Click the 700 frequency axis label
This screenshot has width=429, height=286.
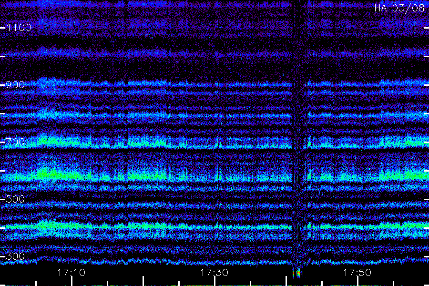tap(15, 142)
